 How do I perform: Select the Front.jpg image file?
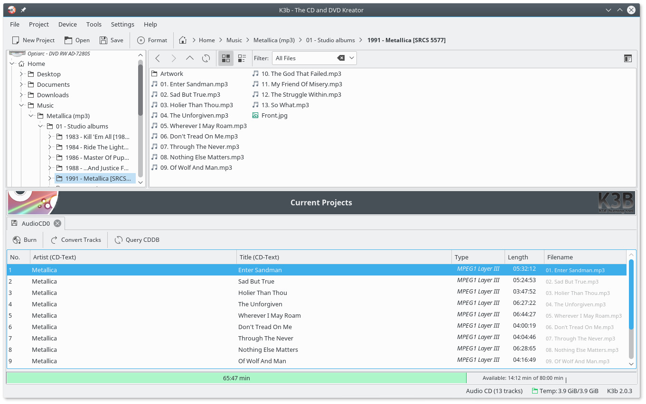point(270,115)
